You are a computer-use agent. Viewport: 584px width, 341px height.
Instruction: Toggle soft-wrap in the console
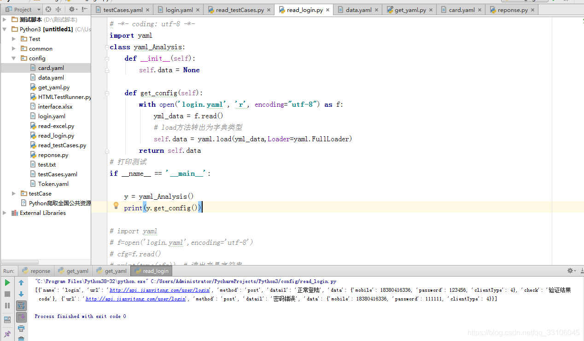(x=21, y=305)
